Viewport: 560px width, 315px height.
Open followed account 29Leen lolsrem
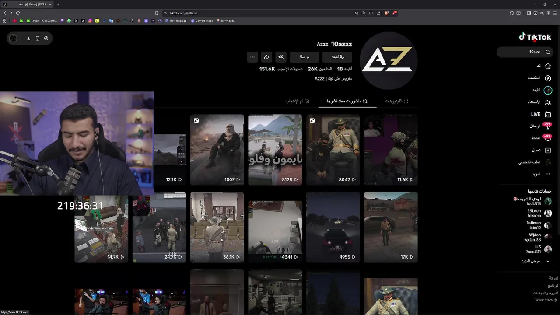click(x=539, y=213)
